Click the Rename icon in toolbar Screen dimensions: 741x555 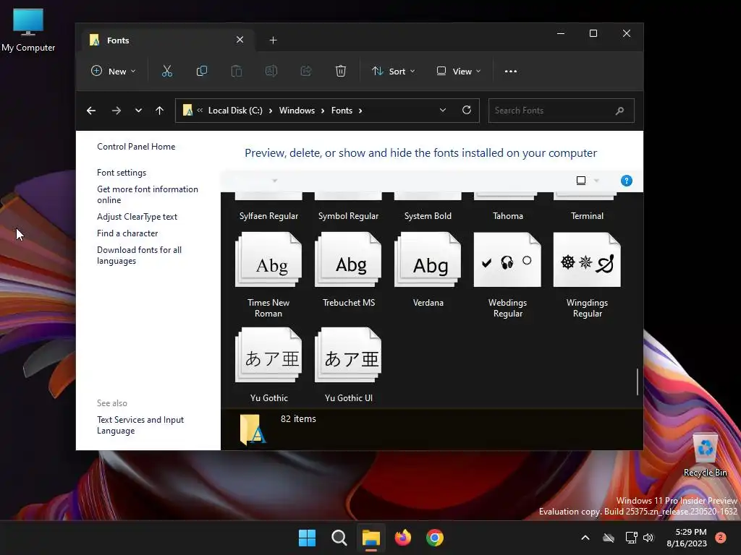pos(271,72)
